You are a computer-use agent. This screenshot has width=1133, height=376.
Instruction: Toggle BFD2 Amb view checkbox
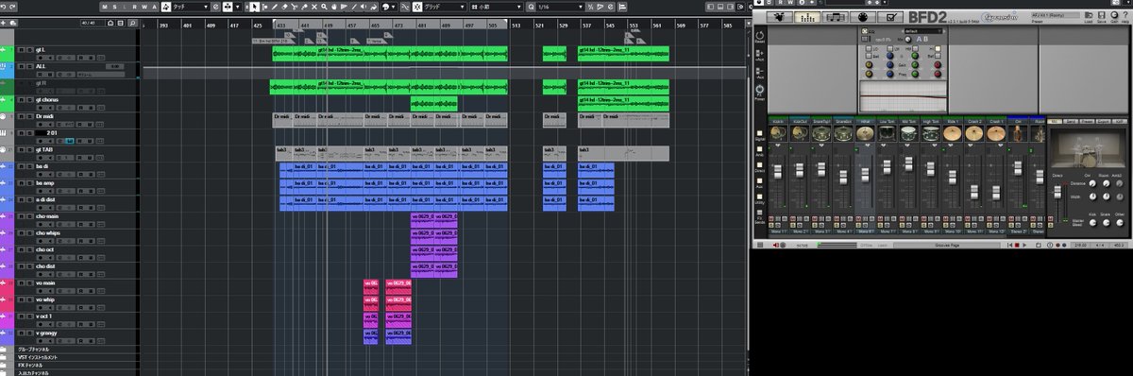(760, 149)
